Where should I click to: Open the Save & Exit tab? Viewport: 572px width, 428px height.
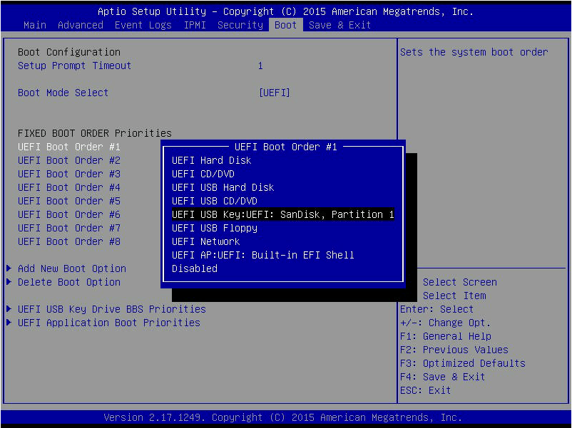coord(339,25)
